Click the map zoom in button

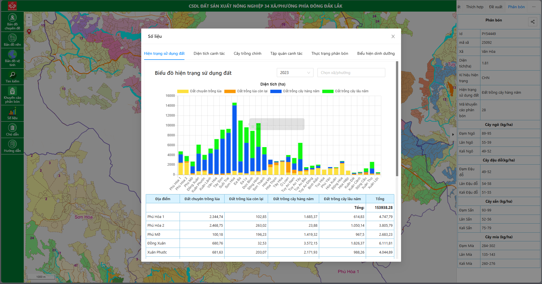click(x=29, y=17)
